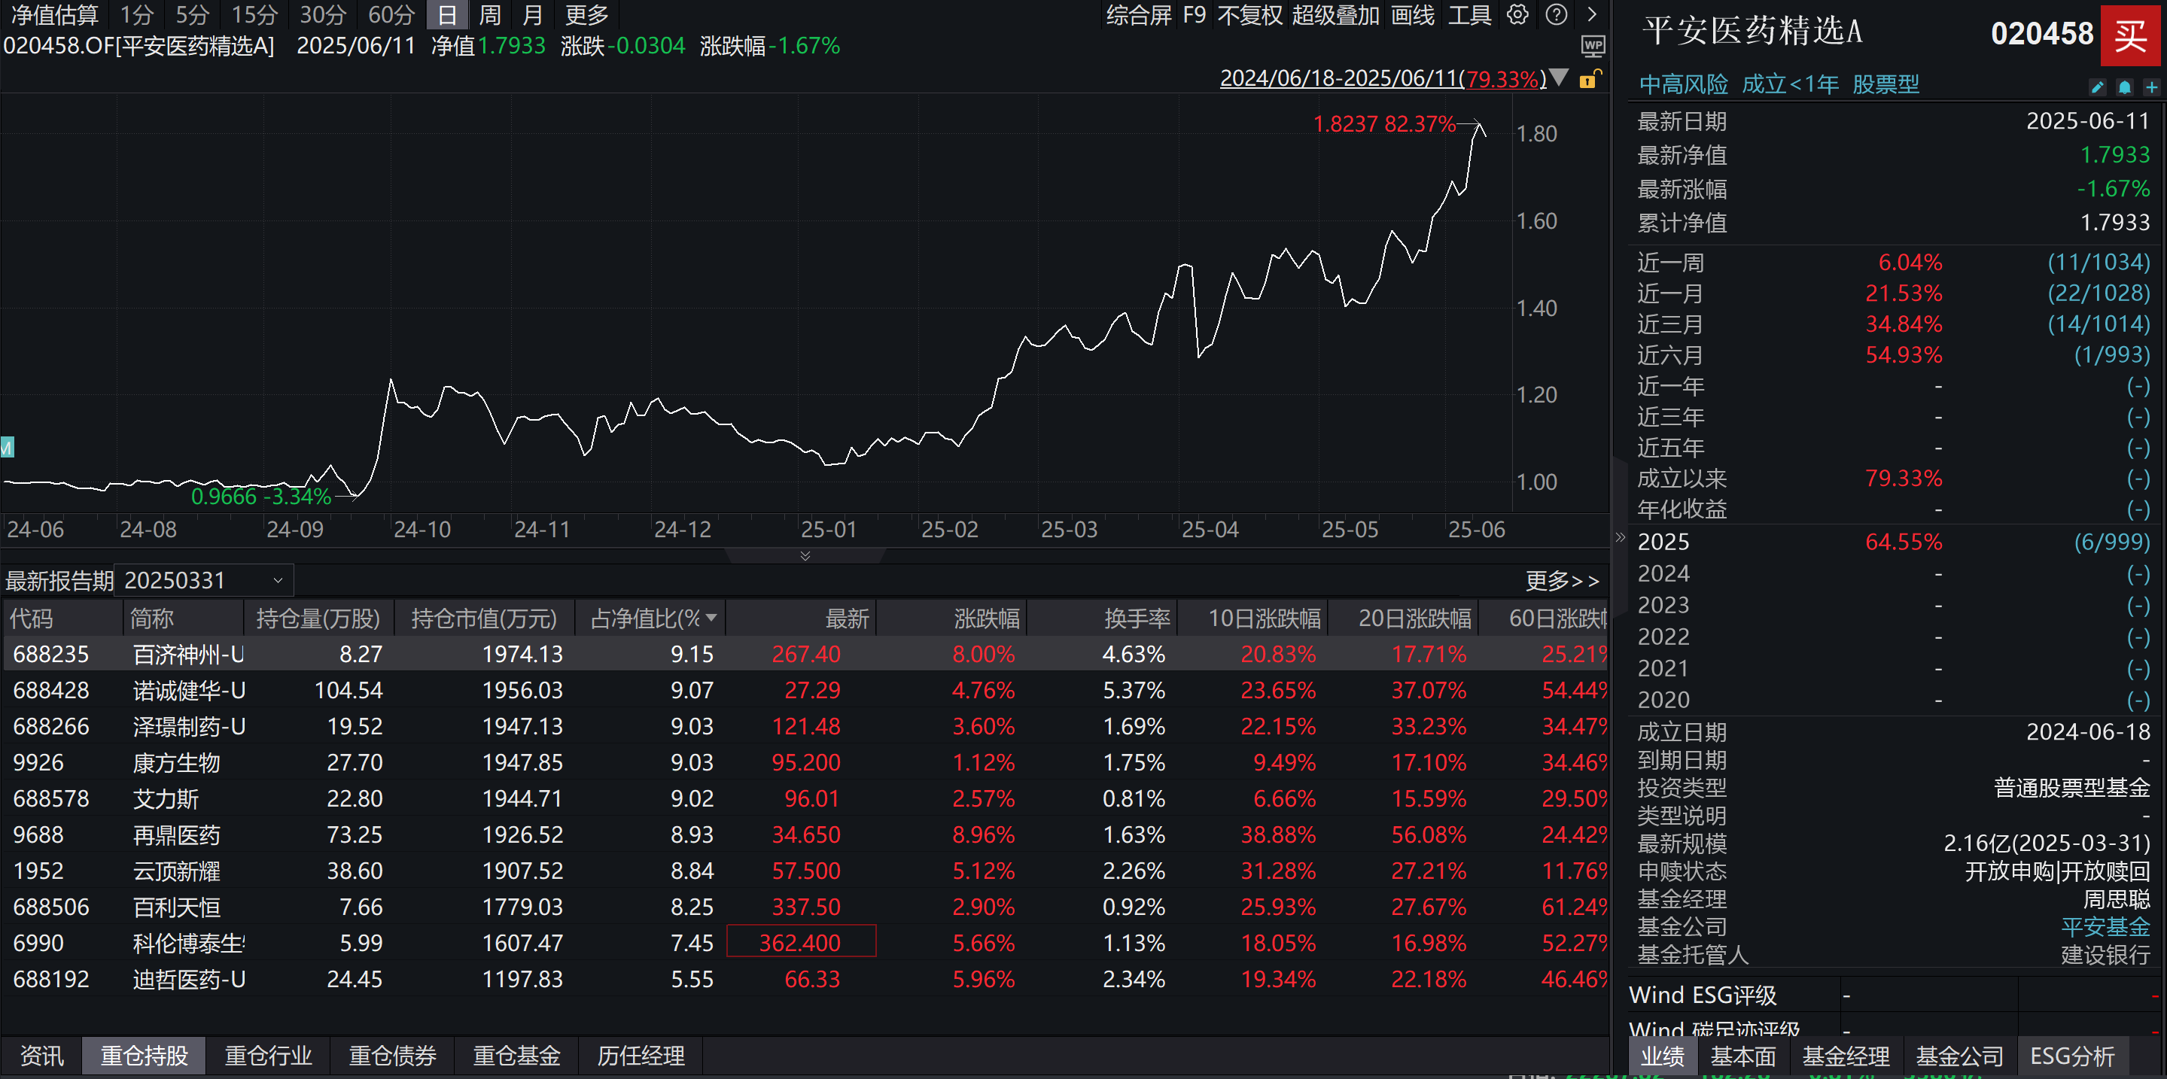Viewport: 2167px width, 1079px height.
Task: Click the red 买 buy button
Action: click(2130, 35)
